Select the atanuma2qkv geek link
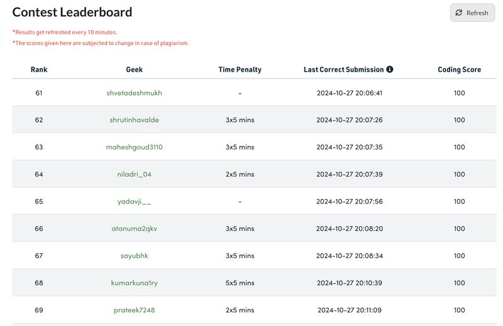Screen dimensions: 503x326 [x=134, y=229]
